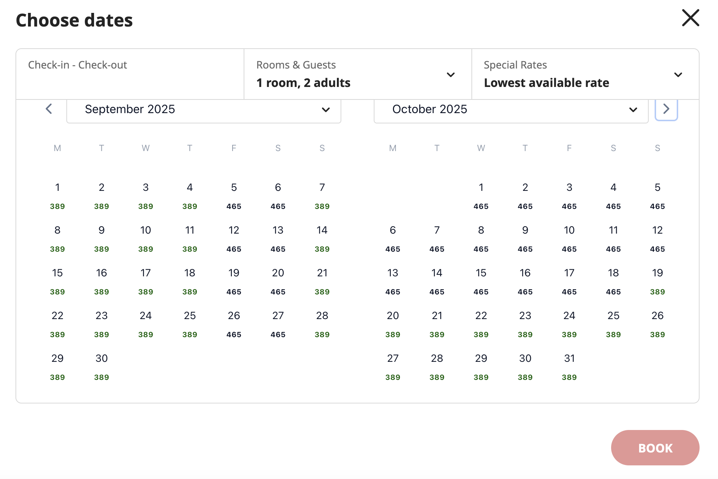This screenshot has height=479, width=718.
Task: Select September 5 priced at 465
Action: tap(234, 196)
